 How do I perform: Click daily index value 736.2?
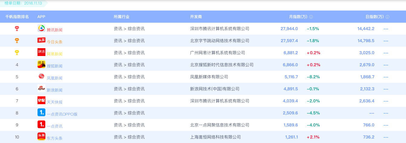pyautogui.click(x=369, y=137)
